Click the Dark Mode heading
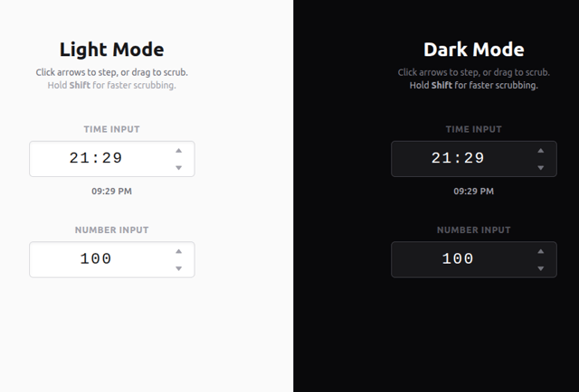 click(x=474, y=50)
